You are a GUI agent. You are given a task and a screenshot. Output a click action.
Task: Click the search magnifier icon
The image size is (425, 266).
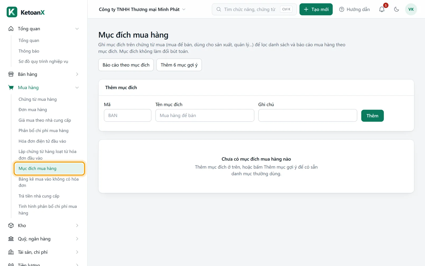[x=219, y=9]
